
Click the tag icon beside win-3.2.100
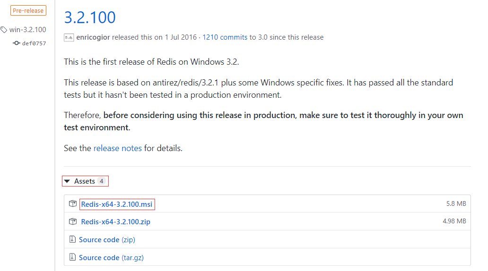click(x=4, y=30)
